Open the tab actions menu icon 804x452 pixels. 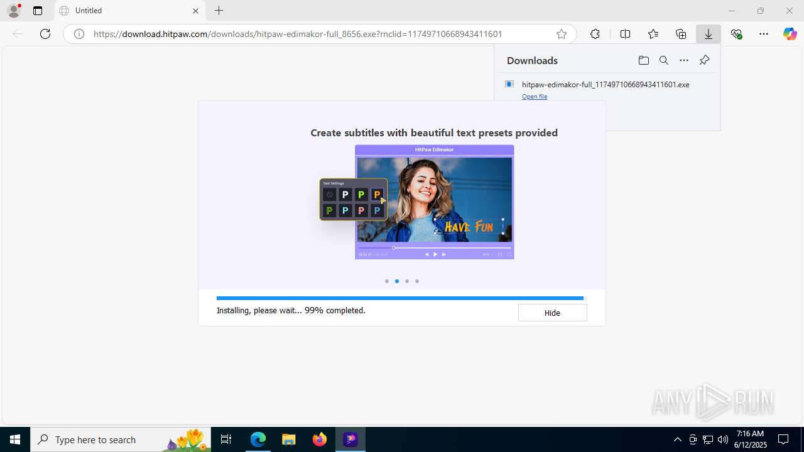[38, 11]
